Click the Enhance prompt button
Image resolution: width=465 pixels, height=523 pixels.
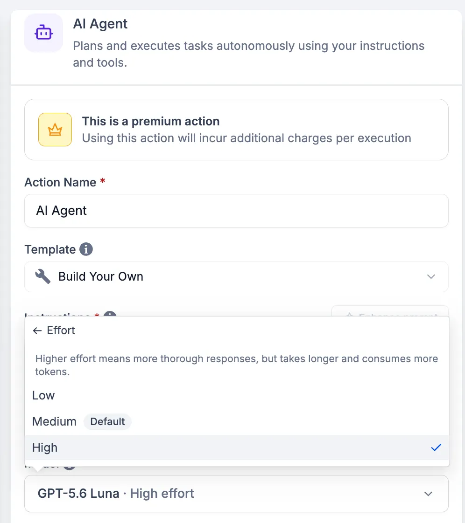click(x=390, y=311)
